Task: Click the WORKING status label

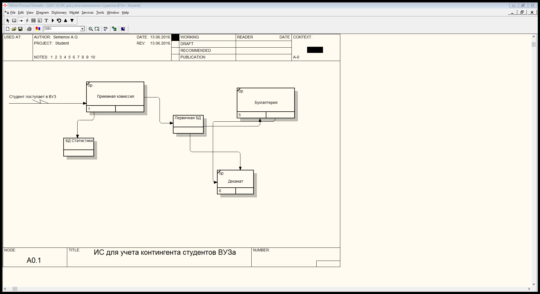Action: (190, 37)
